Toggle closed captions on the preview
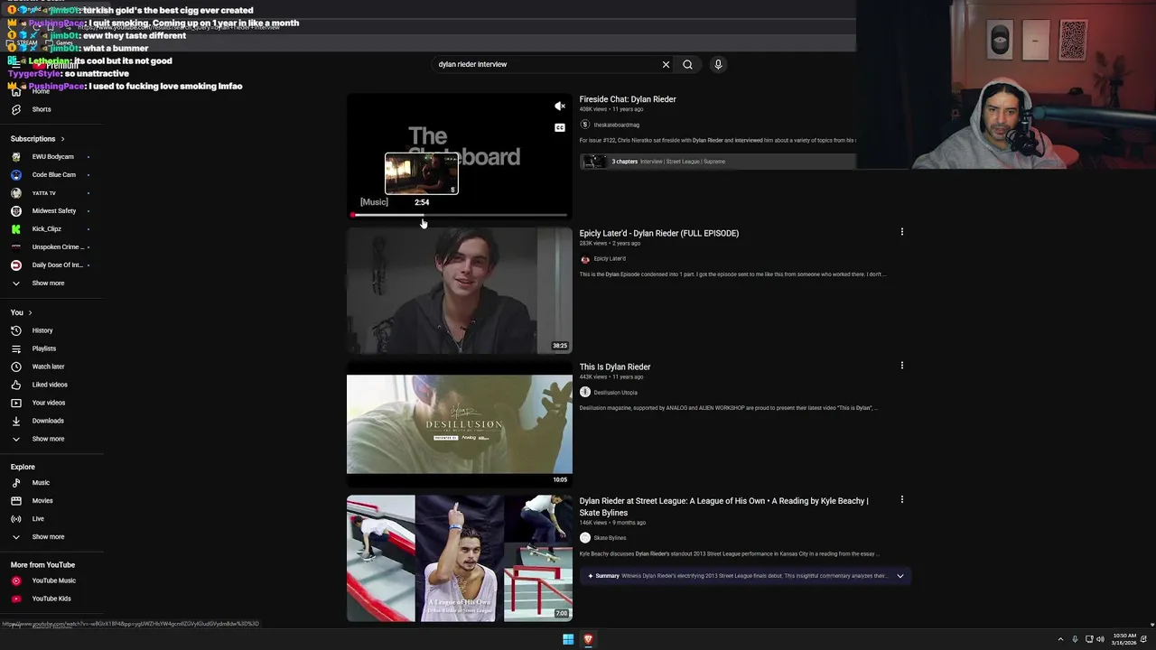The image size is (1156, 650). [559, 127]
